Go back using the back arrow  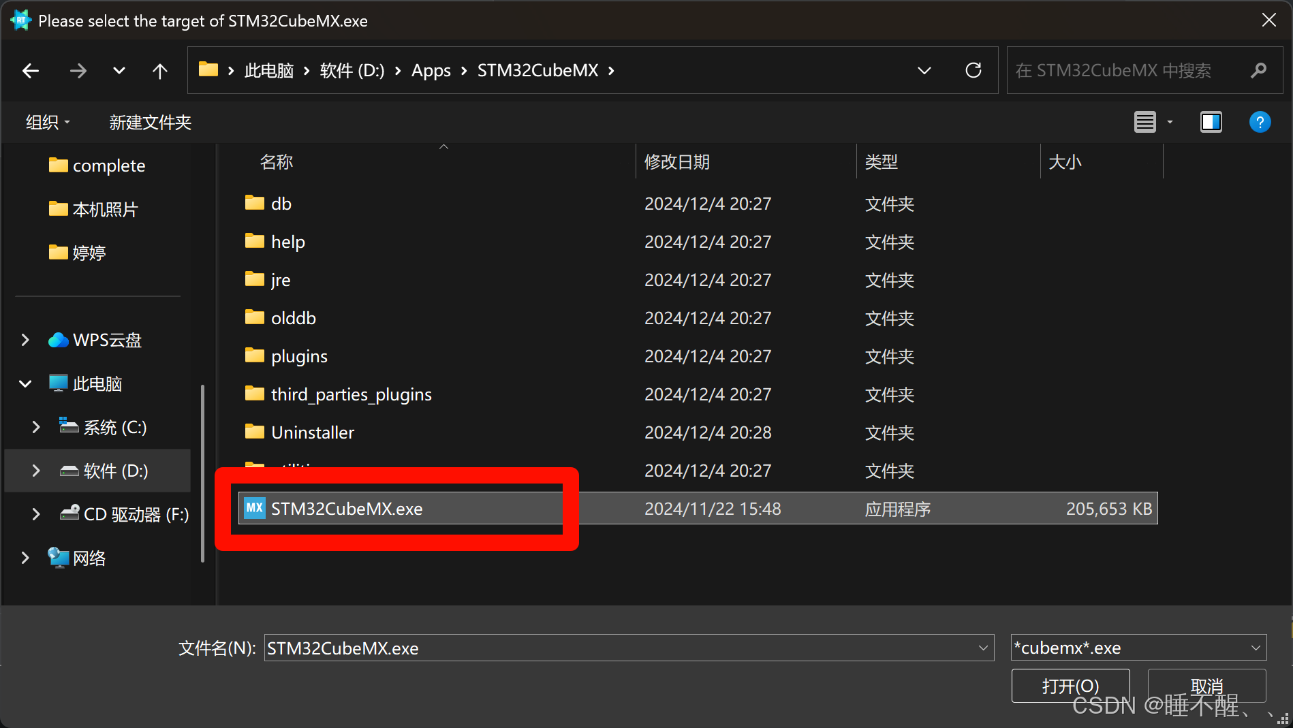[31, 71]
